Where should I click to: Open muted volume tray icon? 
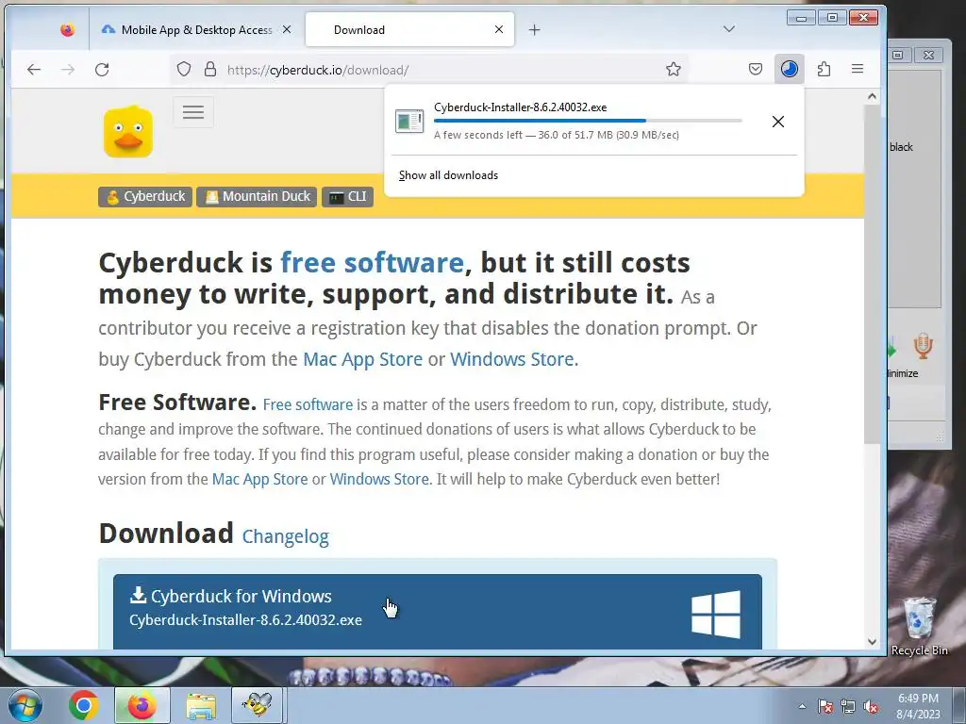coord(871,707)
